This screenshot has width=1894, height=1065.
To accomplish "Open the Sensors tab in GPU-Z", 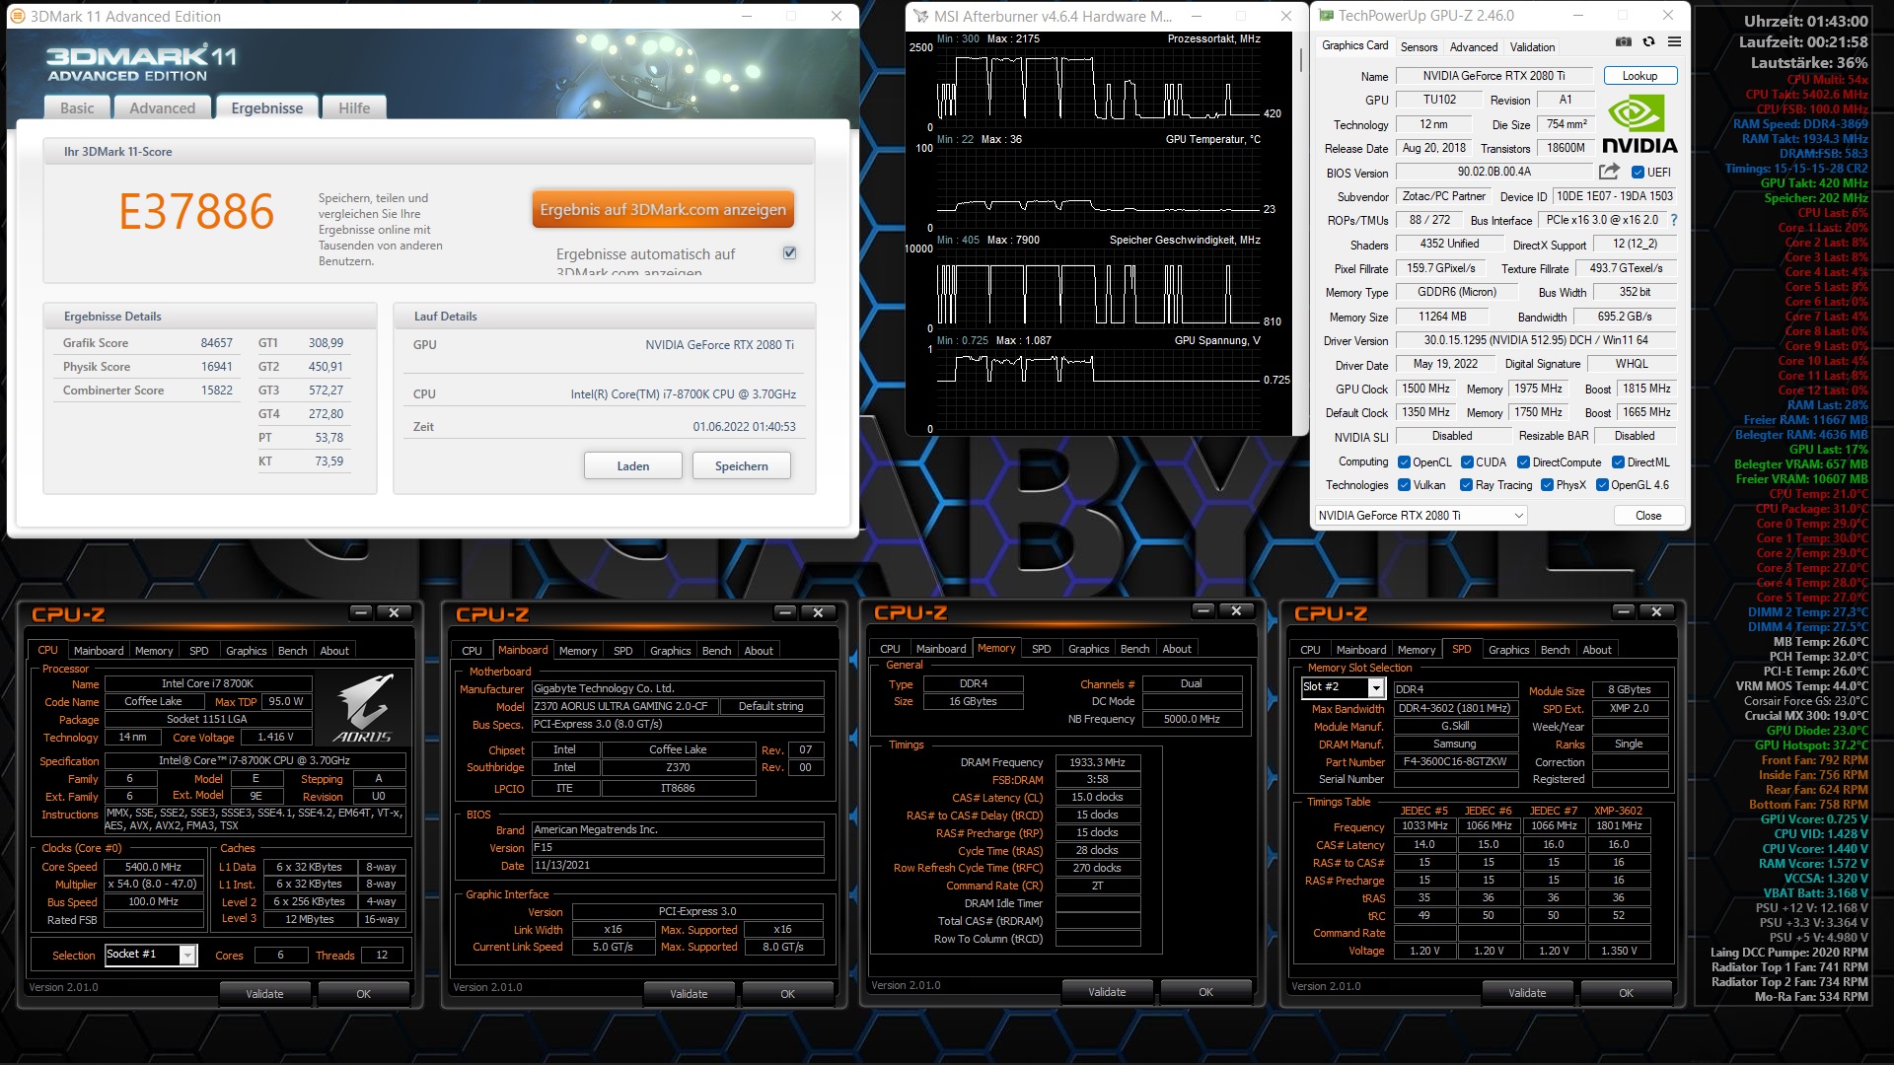I will tap(1419, 47).
